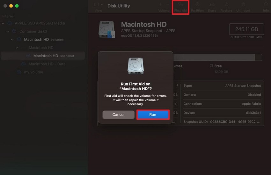Click the Snapshot UUID value
Screen dimensions: 271x175
235,122
